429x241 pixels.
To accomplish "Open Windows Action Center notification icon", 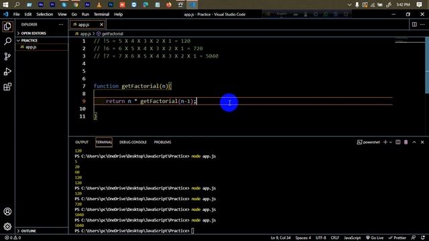I will 419,5.
